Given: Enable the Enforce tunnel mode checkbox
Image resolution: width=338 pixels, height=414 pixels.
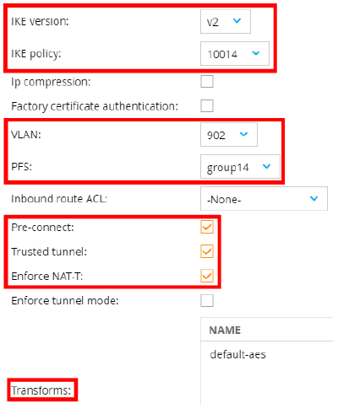Looking at the screenshot, I should (207, 300).
